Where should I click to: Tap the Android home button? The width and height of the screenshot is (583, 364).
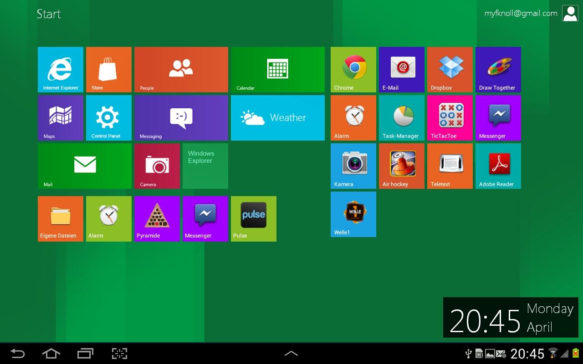51,354
